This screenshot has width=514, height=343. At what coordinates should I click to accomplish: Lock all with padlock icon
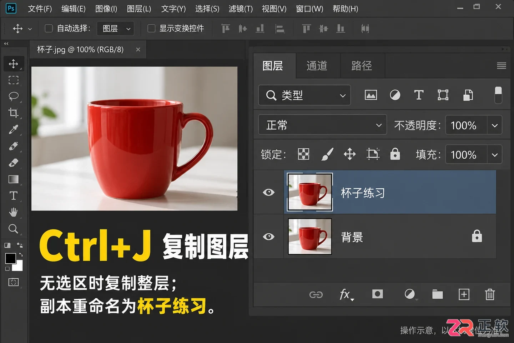tap(395, 154)
